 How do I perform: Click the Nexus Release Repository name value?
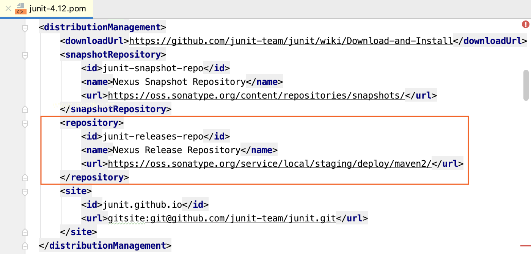coord(177,150)
